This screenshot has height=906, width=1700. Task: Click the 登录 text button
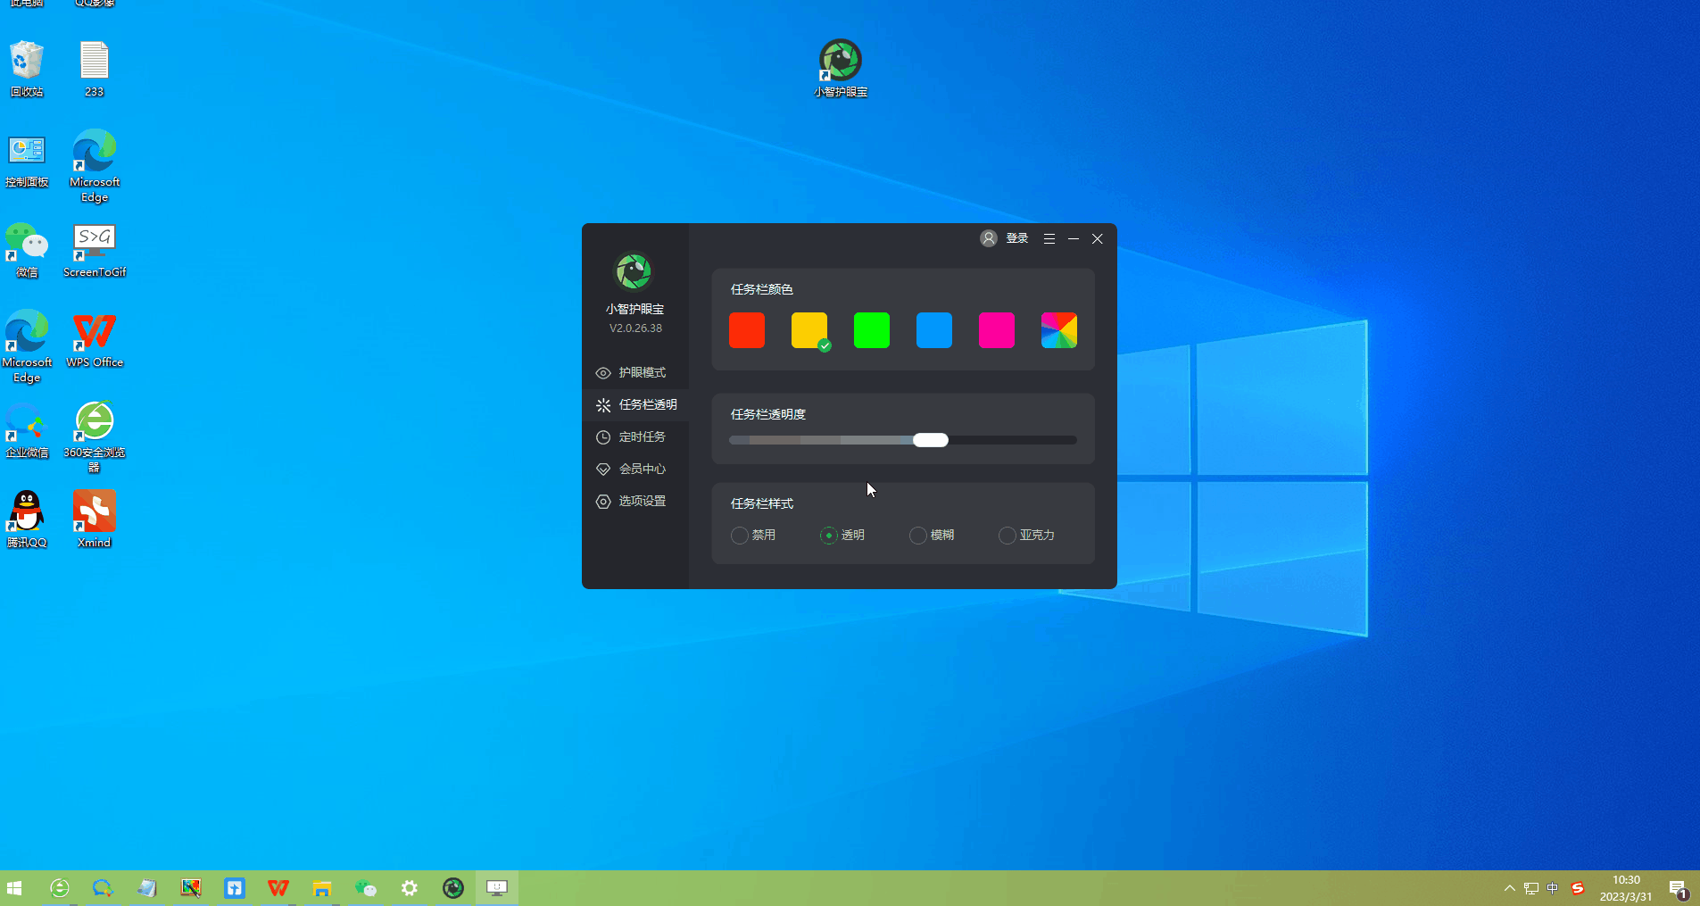[1017, 238]
